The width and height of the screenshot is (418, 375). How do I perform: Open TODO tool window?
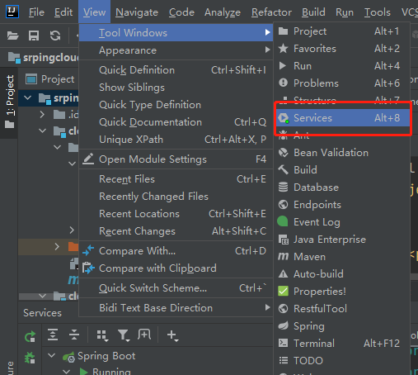click(342, 361)
